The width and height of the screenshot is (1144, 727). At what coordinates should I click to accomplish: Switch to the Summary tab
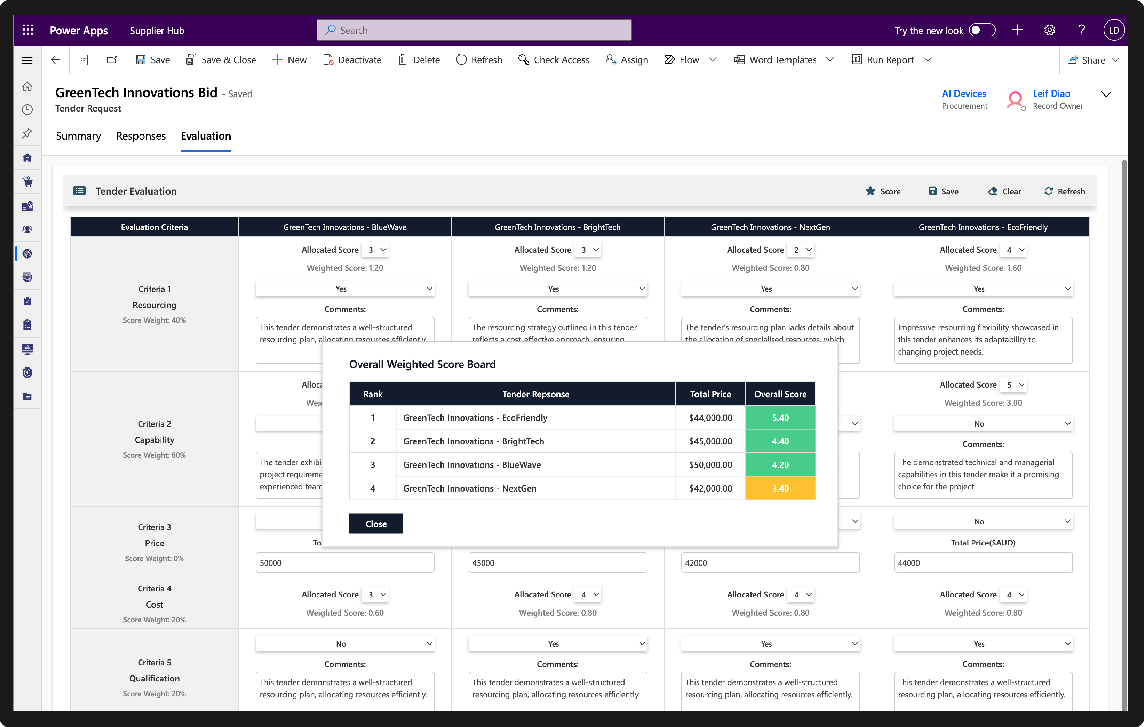tap(78, 136)
